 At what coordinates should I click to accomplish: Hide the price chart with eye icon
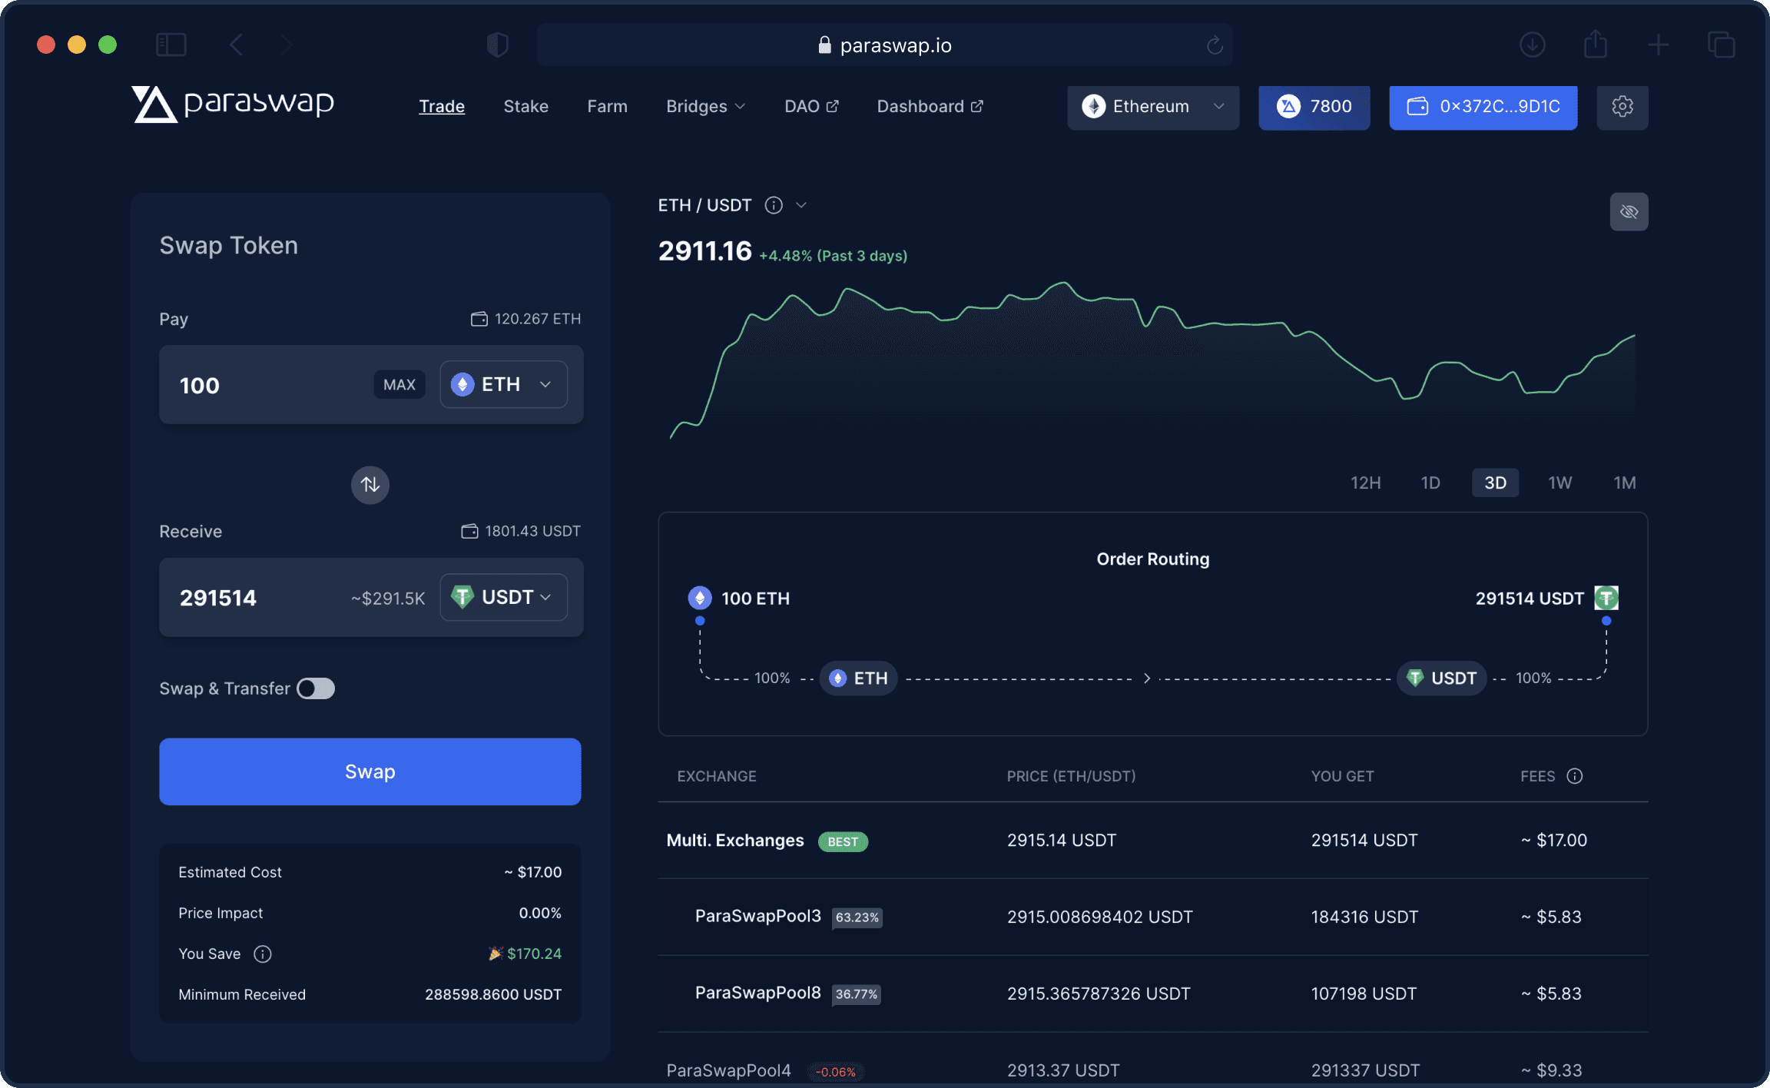point(1629,211)
